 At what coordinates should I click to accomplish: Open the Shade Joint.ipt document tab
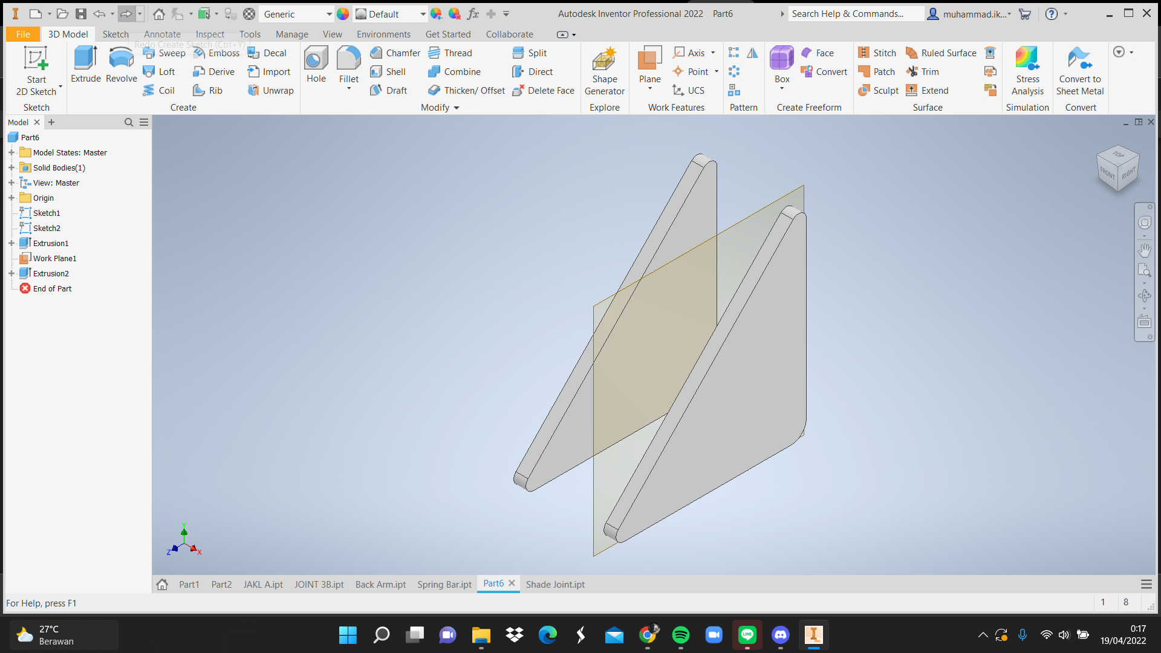(554, 584)
